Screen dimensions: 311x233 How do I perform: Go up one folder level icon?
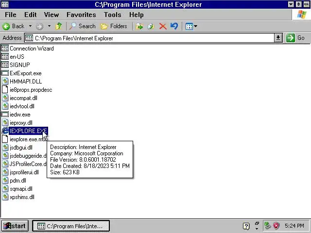click(x=58, y=26)
